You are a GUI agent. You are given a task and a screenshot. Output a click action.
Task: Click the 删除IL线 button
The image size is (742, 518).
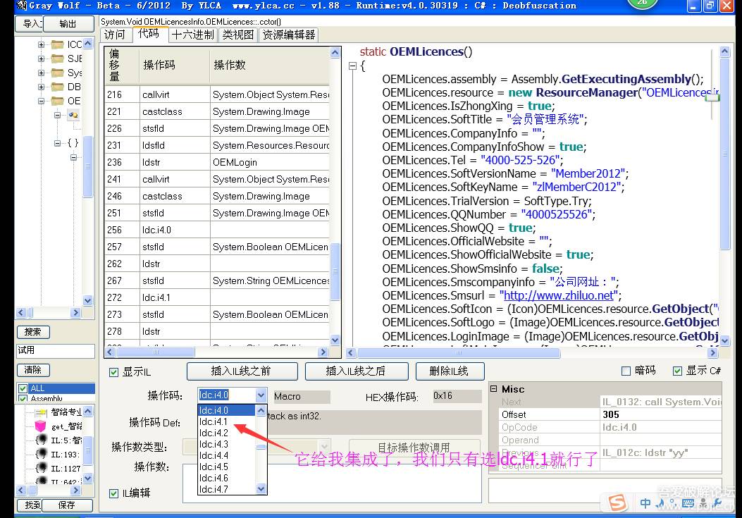tap(449, 371)
